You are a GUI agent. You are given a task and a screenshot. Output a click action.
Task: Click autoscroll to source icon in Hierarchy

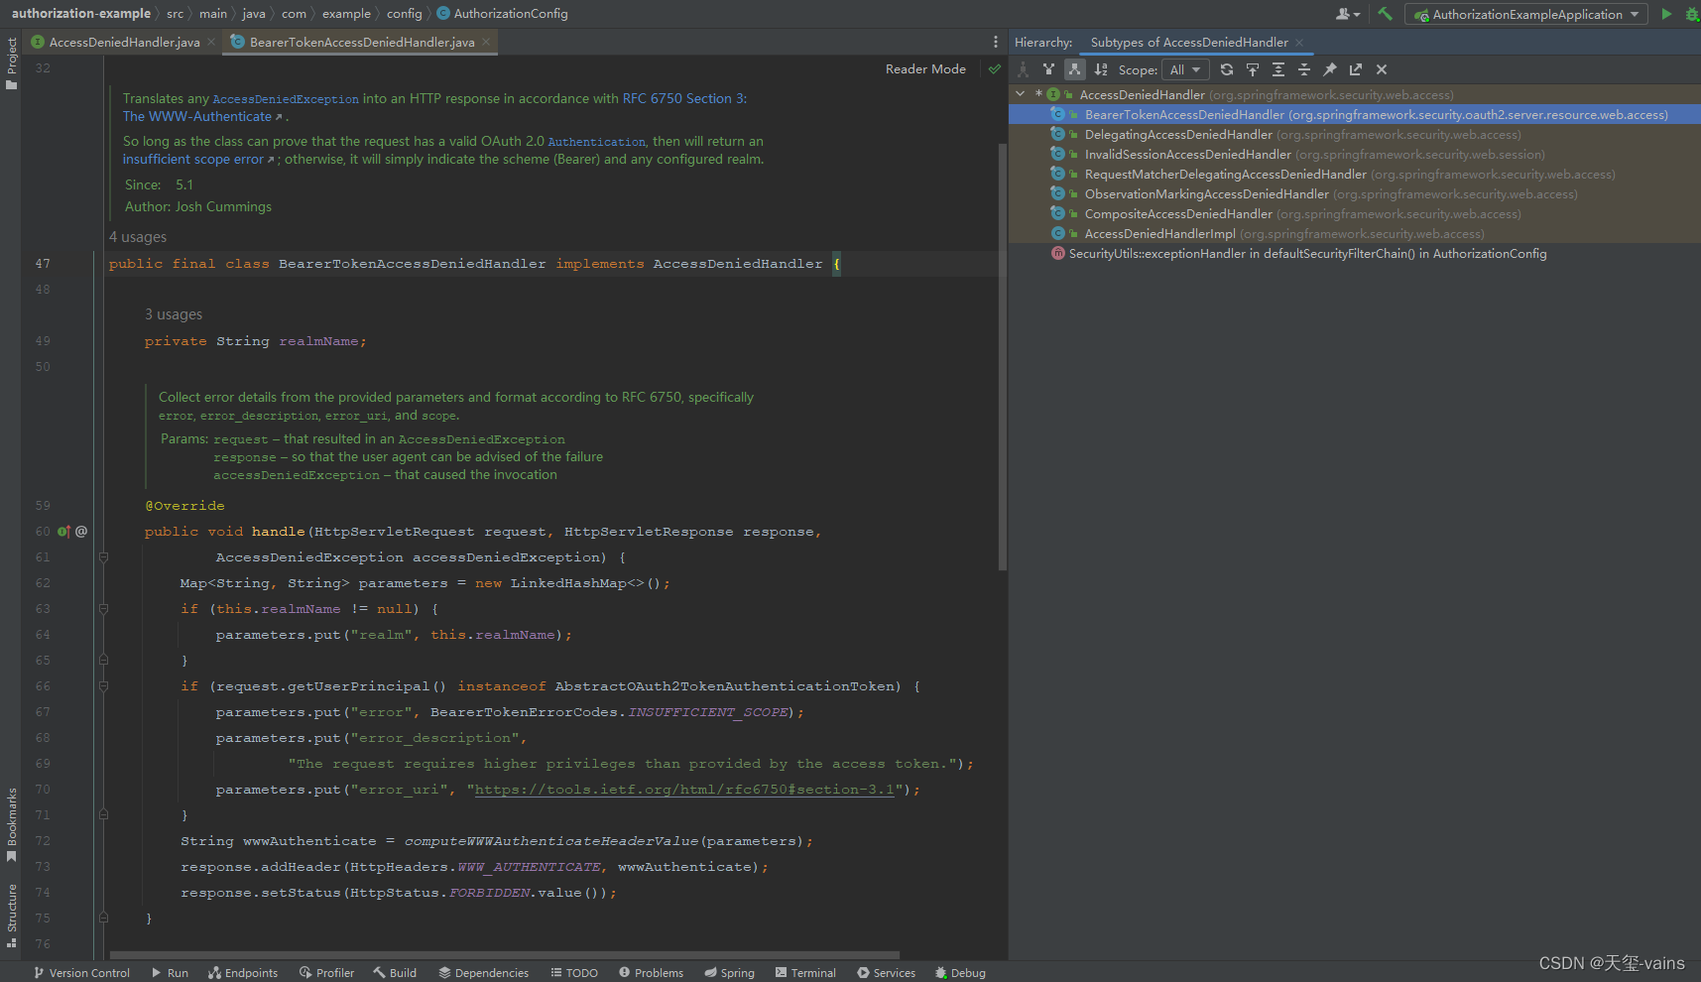pyautogui.click(x=1253, y=69)
